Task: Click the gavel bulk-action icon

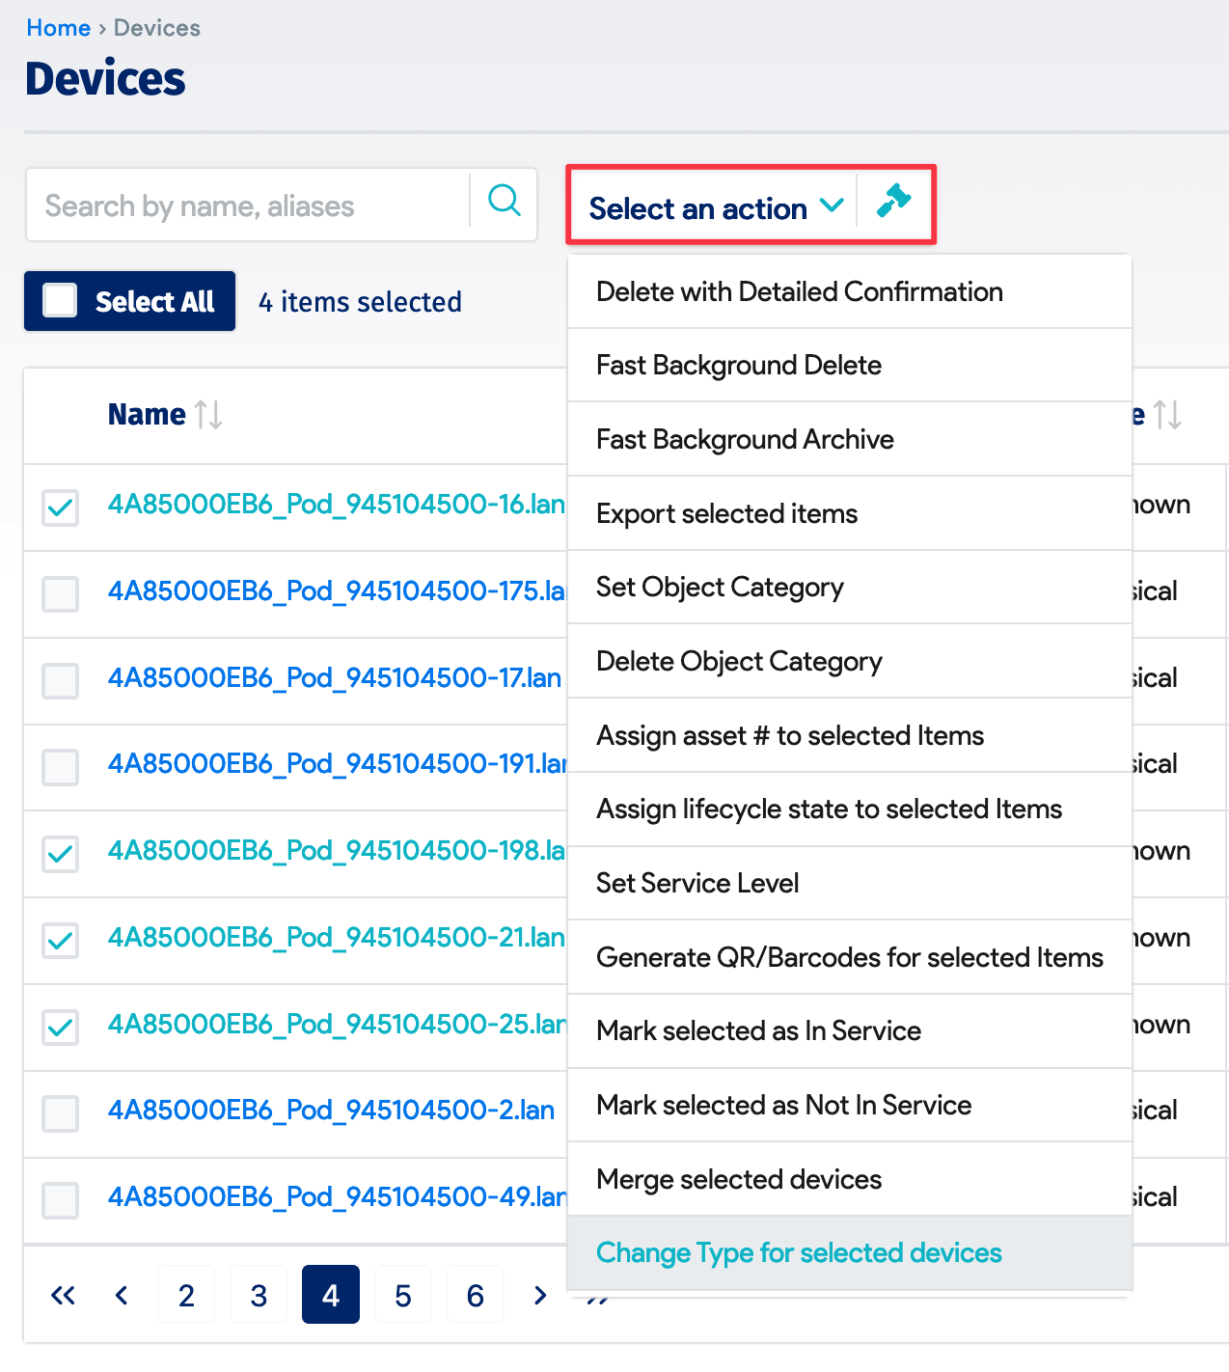Action: [x=895, y=203]
